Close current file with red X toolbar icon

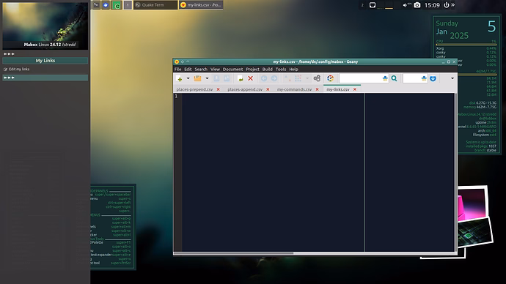point(250,78)
